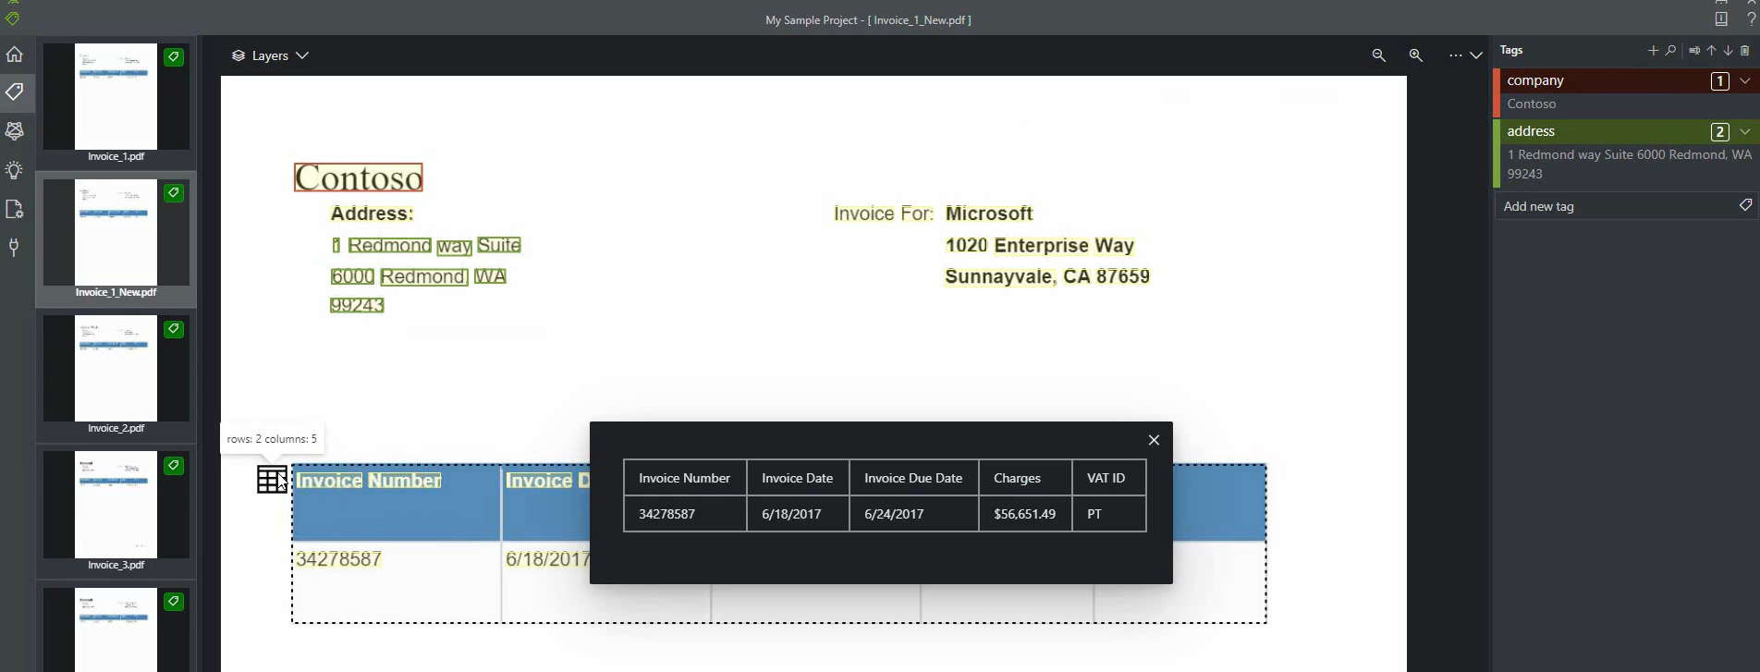Select the Contoso text in document
This screenshot has width=1760, height=672.
(359, 177)
